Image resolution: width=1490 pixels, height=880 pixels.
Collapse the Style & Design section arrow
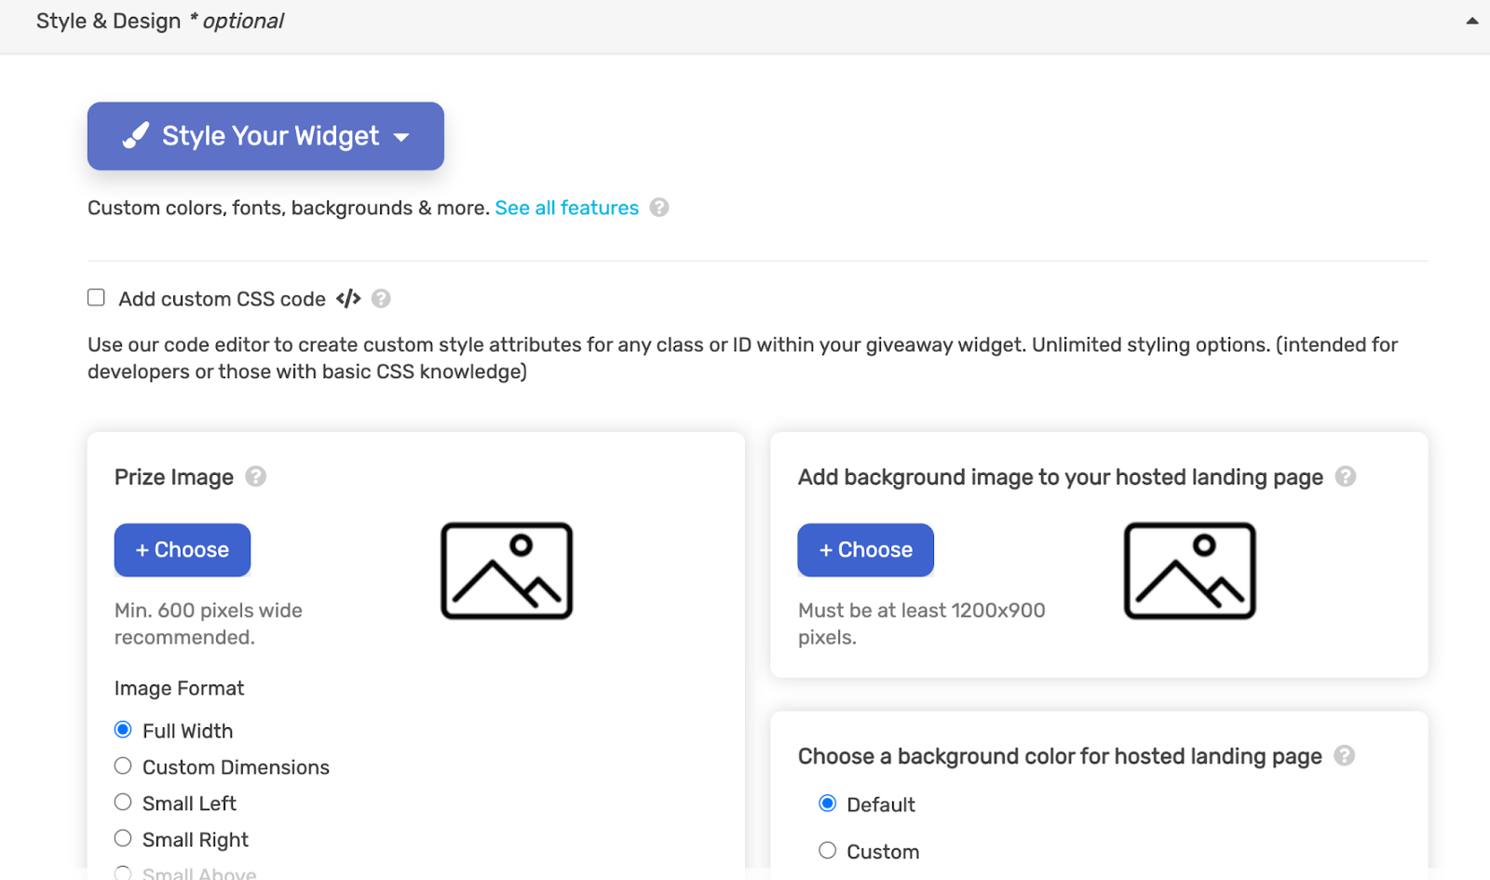tap(1471, 20)
